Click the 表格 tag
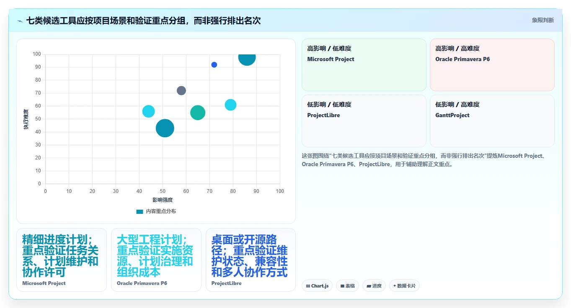The width and height of the screenshot is (571, 308). click(x=348, y=286)
